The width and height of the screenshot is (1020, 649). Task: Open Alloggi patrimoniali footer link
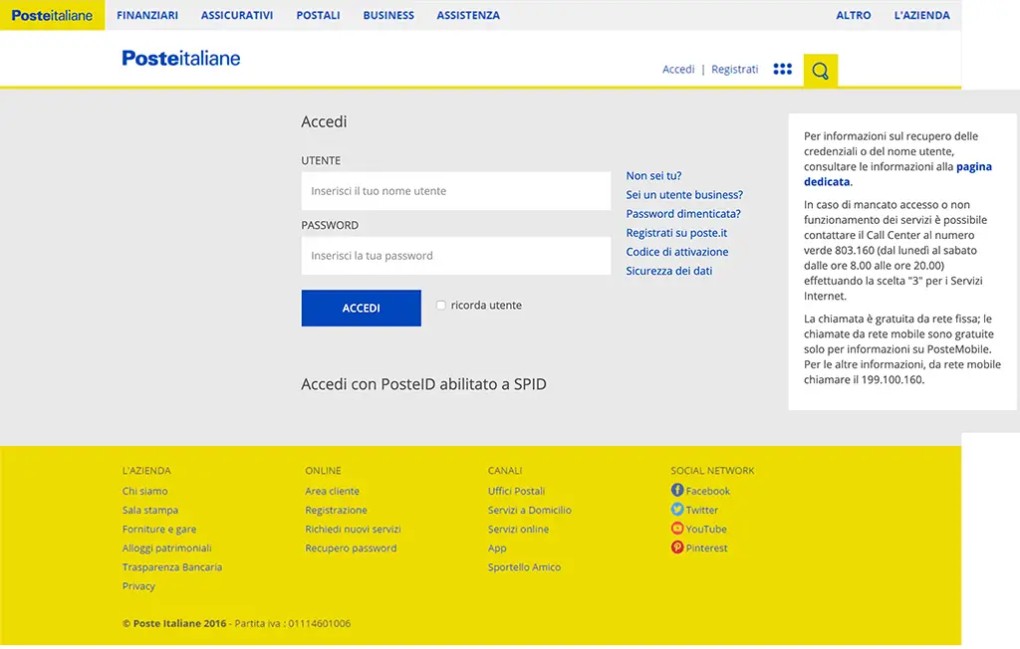pyautogui.click(x=166, y=547)
